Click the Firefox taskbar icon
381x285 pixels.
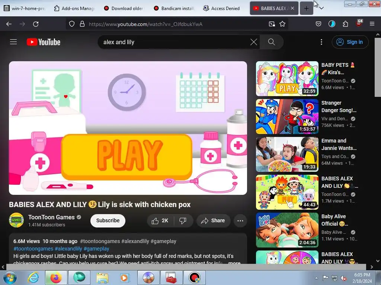[x=56, y=278]
